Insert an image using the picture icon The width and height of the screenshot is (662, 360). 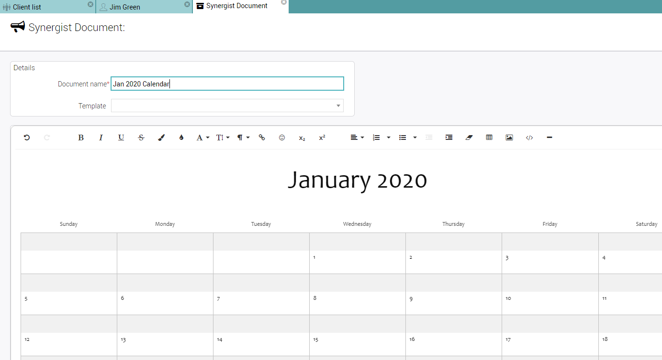coord(509,138)
